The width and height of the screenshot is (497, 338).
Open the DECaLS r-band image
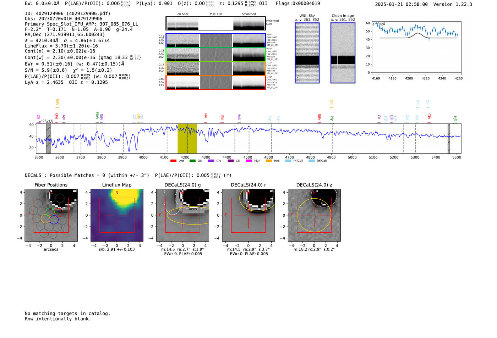point(248,215)
